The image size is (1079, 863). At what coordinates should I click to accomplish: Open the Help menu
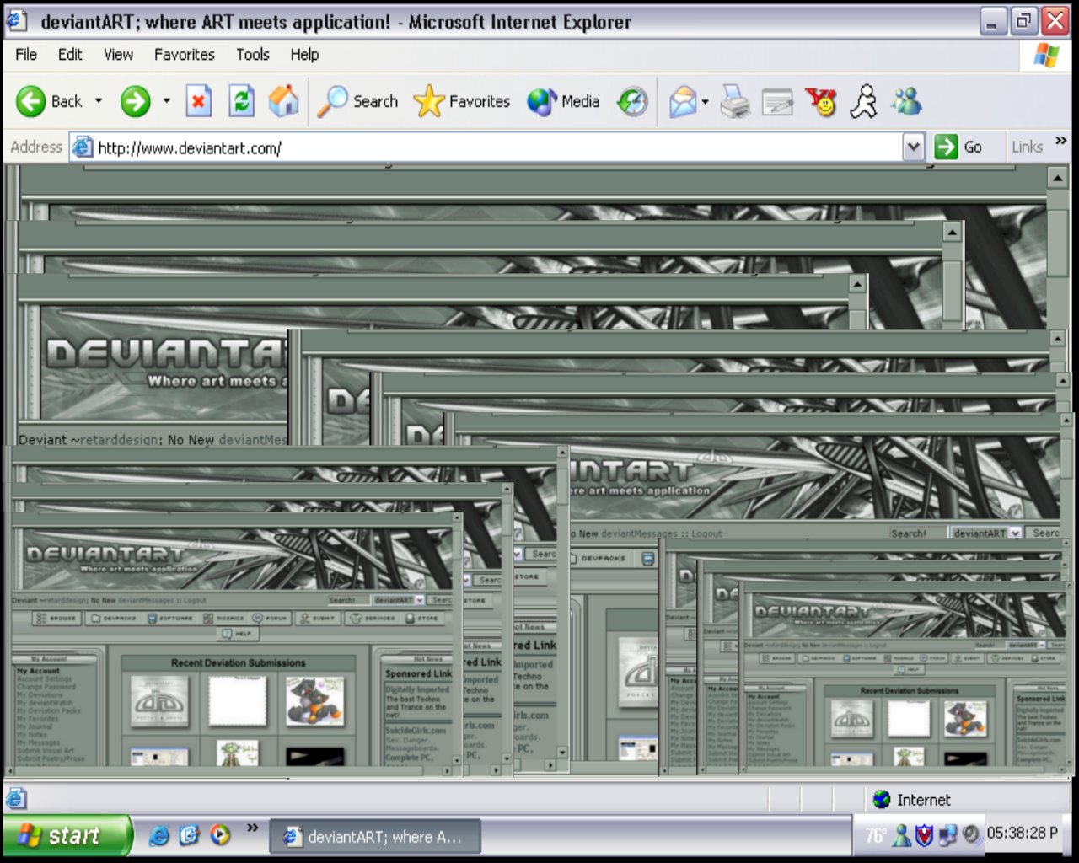pyautogui.click(x=304, y=55)
